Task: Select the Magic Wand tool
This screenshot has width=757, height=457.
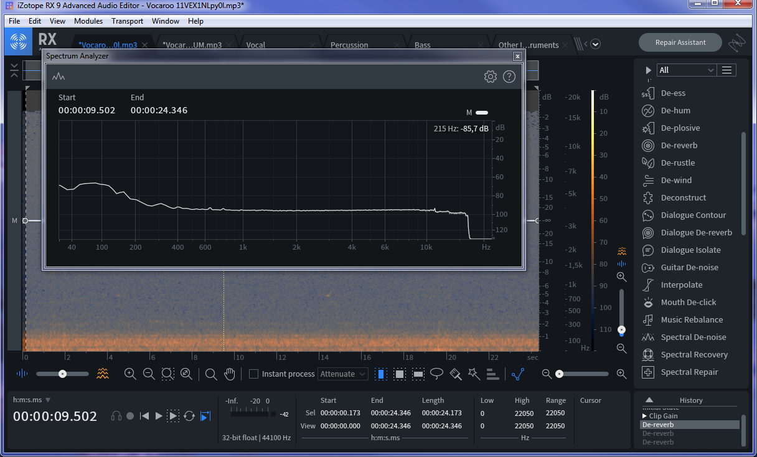Action: [x=474, y=374]
